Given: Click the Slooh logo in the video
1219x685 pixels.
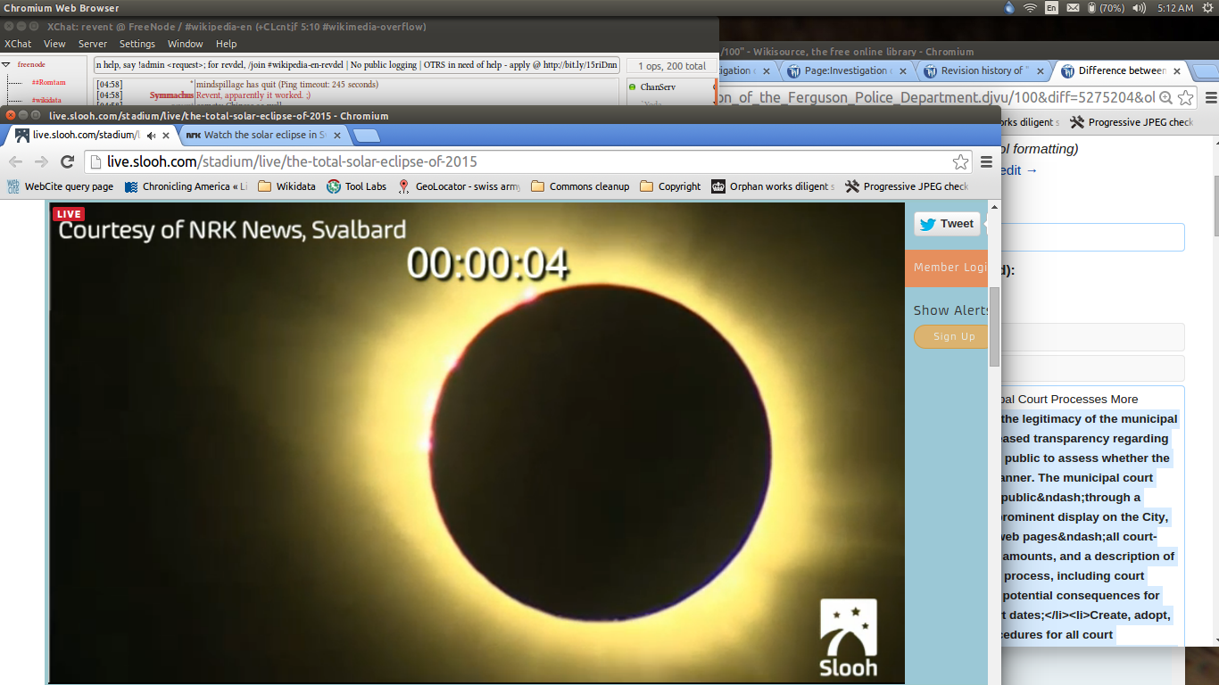Looking at the screenshot, I should 848,637.
